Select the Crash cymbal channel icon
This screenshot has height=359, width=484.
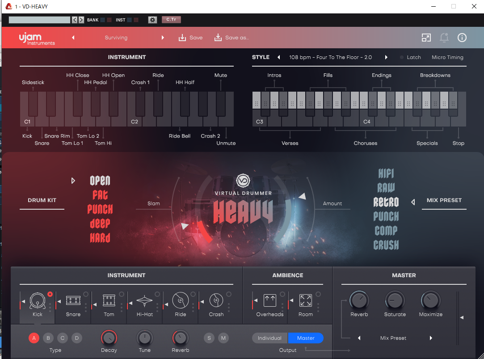(x=216, y=300)
